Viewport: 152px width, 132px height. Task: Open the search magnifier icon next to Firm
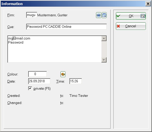tap(104, 15)
